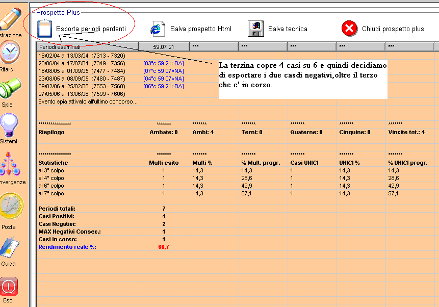Click 28,6 under % Mult. progr.
Screen dimensions: 439x307
pyautogui.click(x=247, y=178)
